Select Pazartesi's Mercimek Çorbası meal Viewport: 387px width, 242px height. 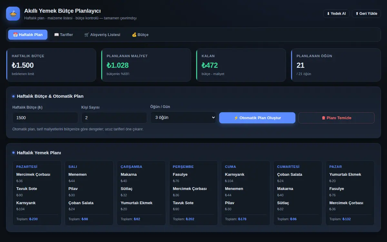(33, 175)
